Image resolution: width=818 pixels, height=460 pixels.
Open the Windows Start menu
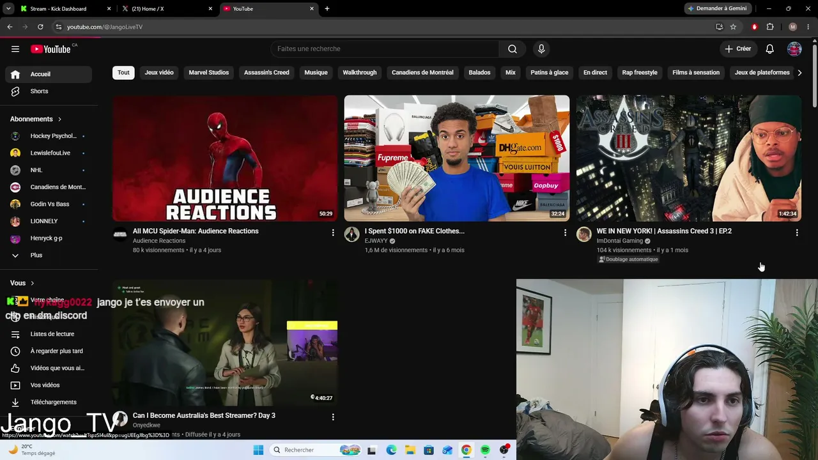click(258, 450)
